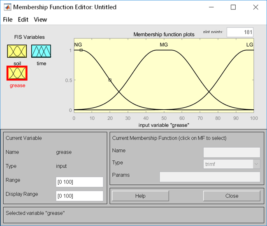
Task: Select the NG membership function label
Action: click(x=78, y=45)
